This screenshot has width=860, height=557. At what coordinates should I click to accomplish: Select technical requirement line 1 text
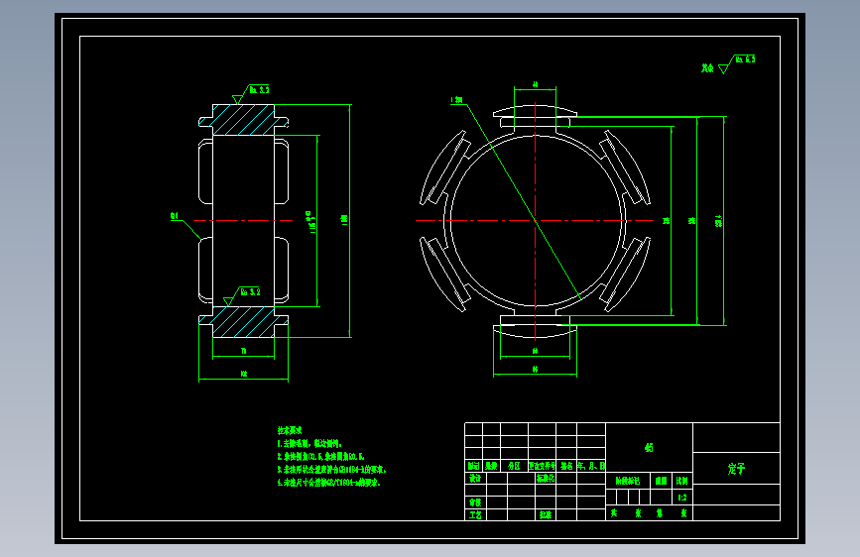309,443
